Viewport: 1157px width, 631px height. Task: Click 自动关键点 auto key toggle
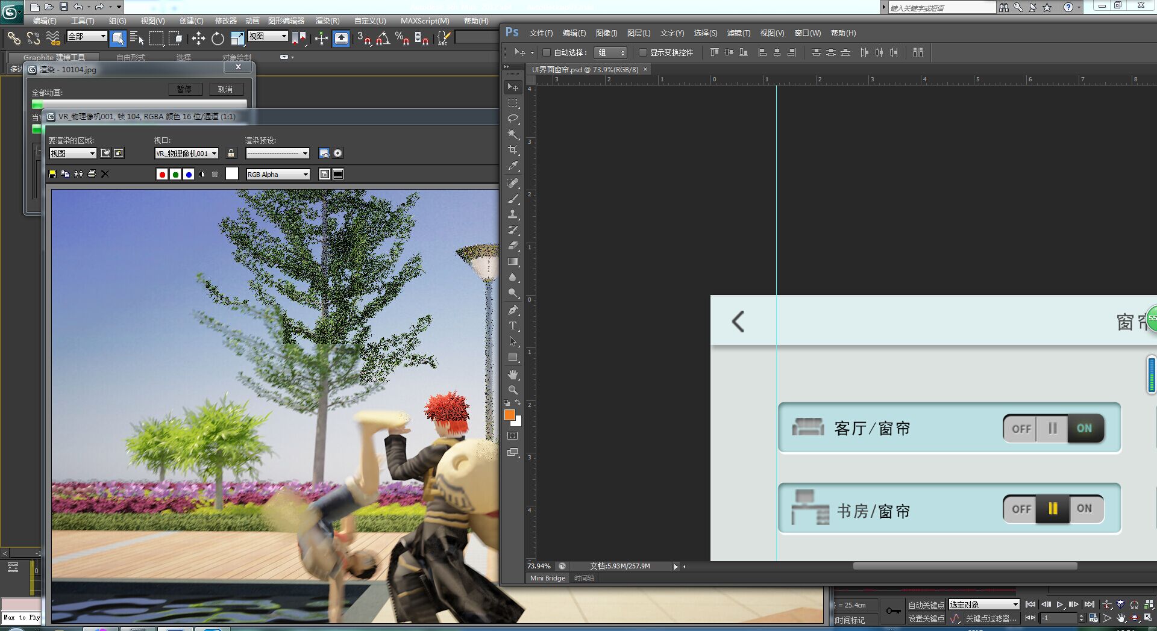click(926, 605)
